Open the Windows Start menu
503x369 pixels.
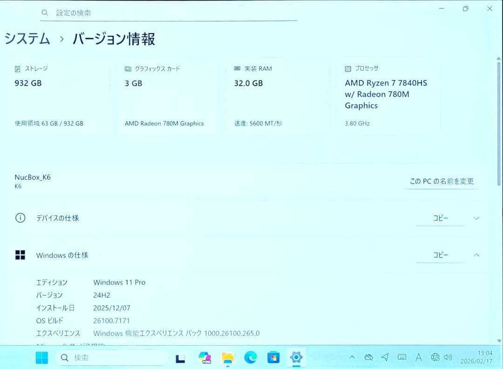[42, 357]
